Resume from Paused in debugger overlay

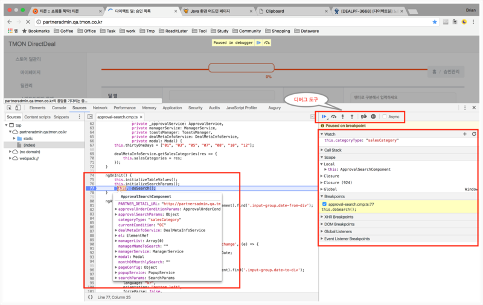tap(259, 42)
